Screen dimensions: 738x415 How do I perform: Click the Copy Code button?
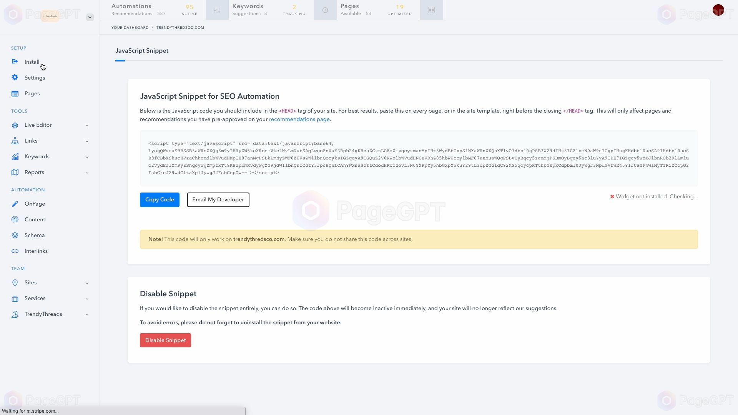160,200
